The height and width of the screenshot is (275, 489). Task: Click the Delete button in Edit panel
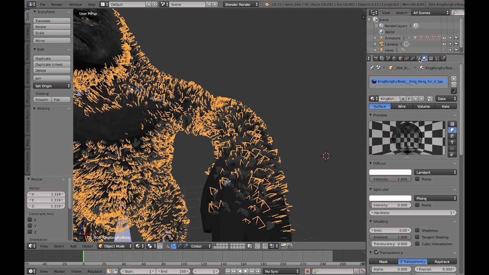pos(52,70)
